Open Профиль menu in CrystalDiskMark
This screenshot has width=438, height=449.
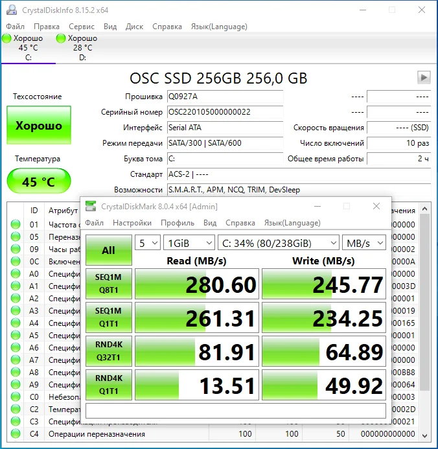[178, 223]
